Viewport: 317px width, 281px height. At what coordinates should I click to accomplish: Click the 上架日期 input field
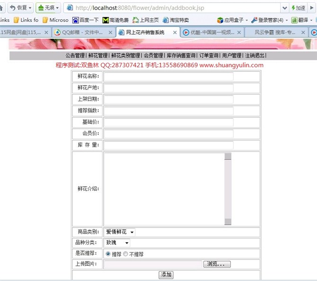[168, 99]
